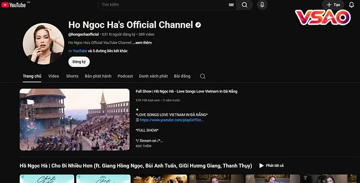Play the featured Đà Nẵng full show video

75,120
